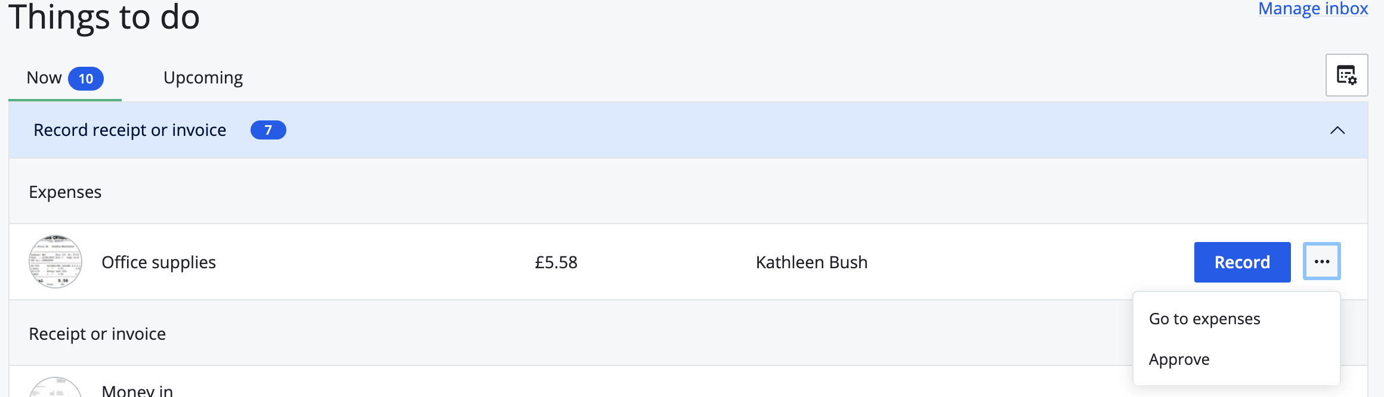The width and height of the screenshot is (1384, 397).
Task: Click the three-dots more options button
Action: click(x=1321, y=262)
